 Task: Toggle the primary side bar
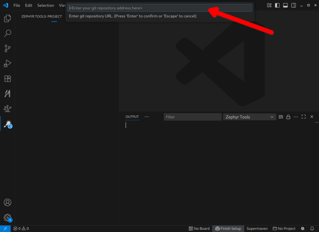(277, 5)
